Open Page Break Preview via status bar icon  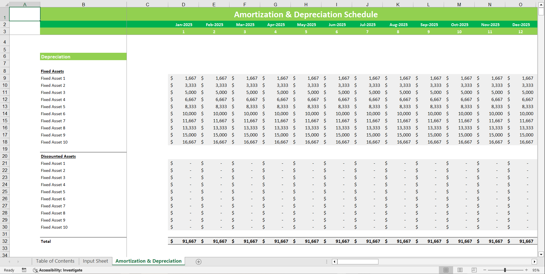click(x=474, y=270)
